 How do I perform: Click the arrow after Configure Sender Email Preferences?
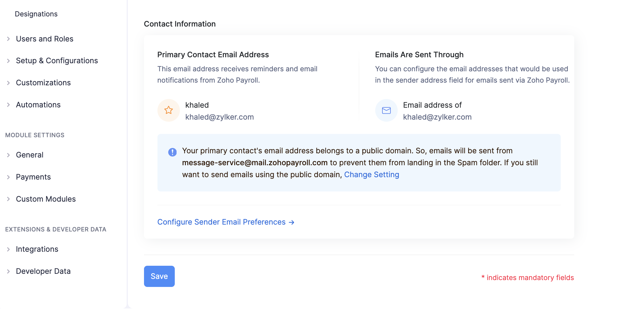[292, 223]
